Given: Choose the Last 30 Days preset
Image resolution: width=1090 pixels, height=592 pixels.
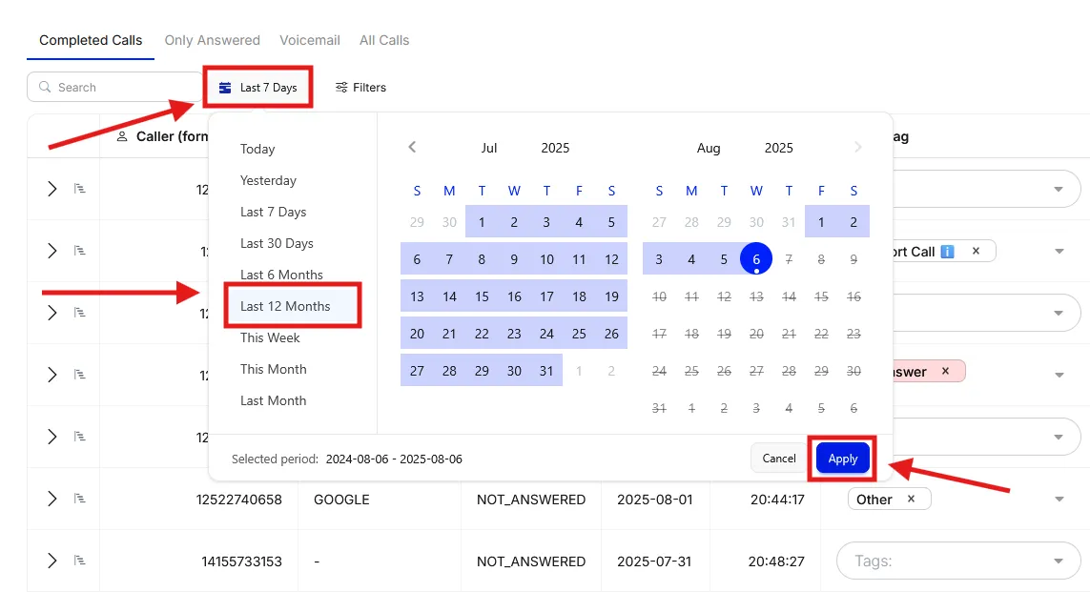Looking at the screenshot, I should point(277,243).
